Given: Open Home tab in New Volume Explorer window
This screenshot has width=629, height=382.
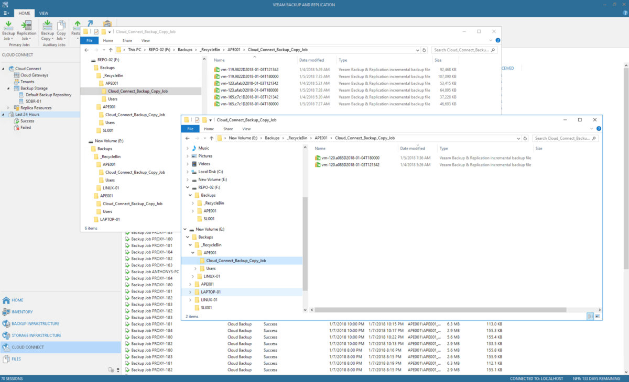Looking at the screenshot, I should (209, 129).
